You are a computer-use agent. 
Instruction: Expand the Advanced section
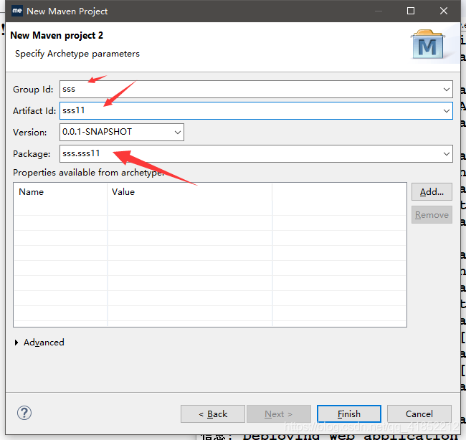coord(16,343)
